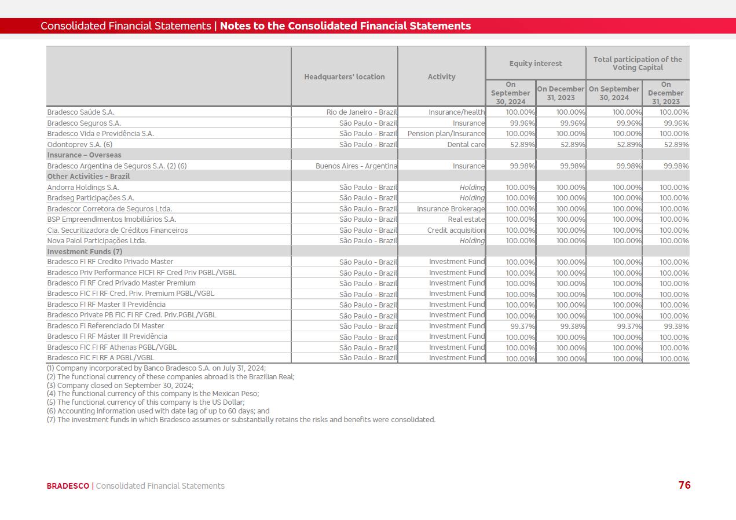The image size is (736, 520).
Task: Click the BRADESCO footer brand text
Action: tap(68, 486)
